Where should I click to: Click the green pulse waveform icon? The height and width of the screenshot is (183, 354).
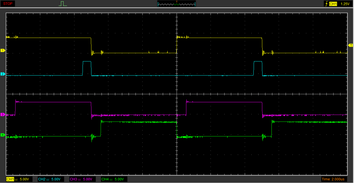click(63, 4)
